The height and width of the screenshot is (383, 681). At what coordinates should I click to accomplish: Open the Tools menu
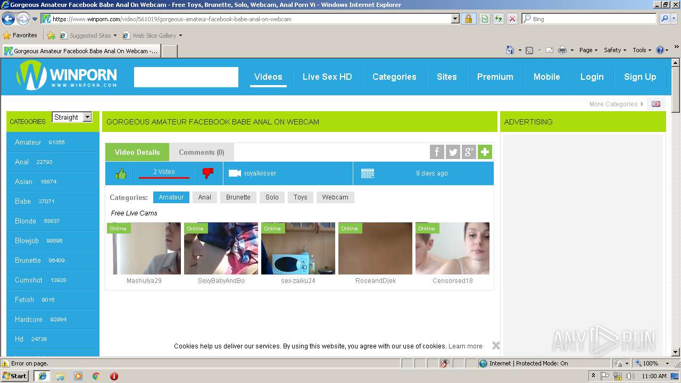point(642,50)
